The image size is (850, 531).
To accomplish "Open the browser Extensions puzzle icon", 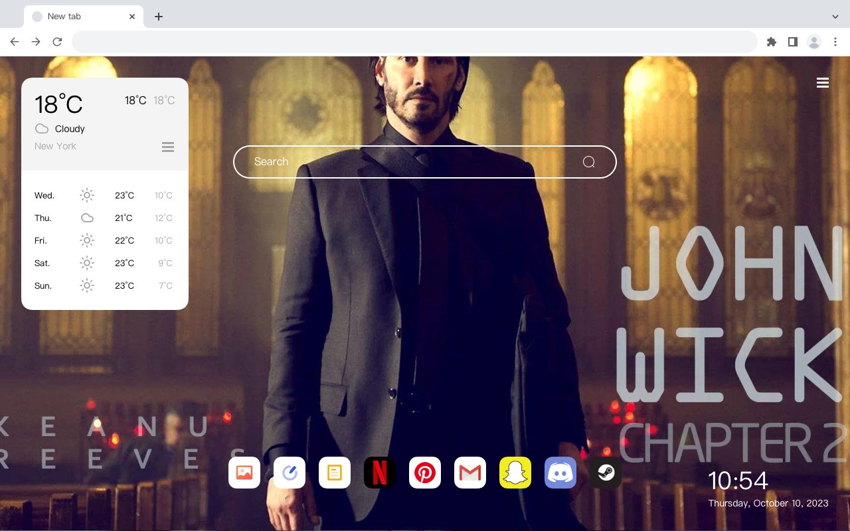I will tap(771, 42).
